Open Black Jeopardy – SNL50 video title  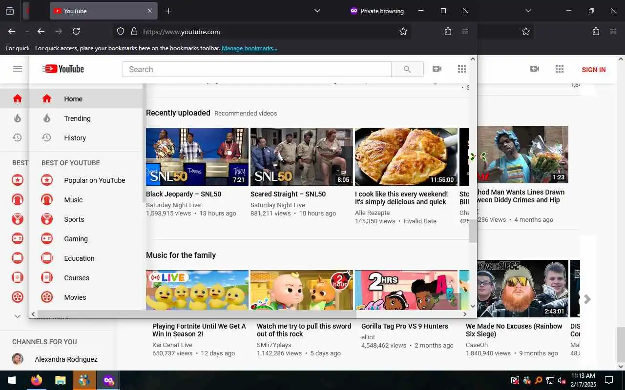[184, 194]
